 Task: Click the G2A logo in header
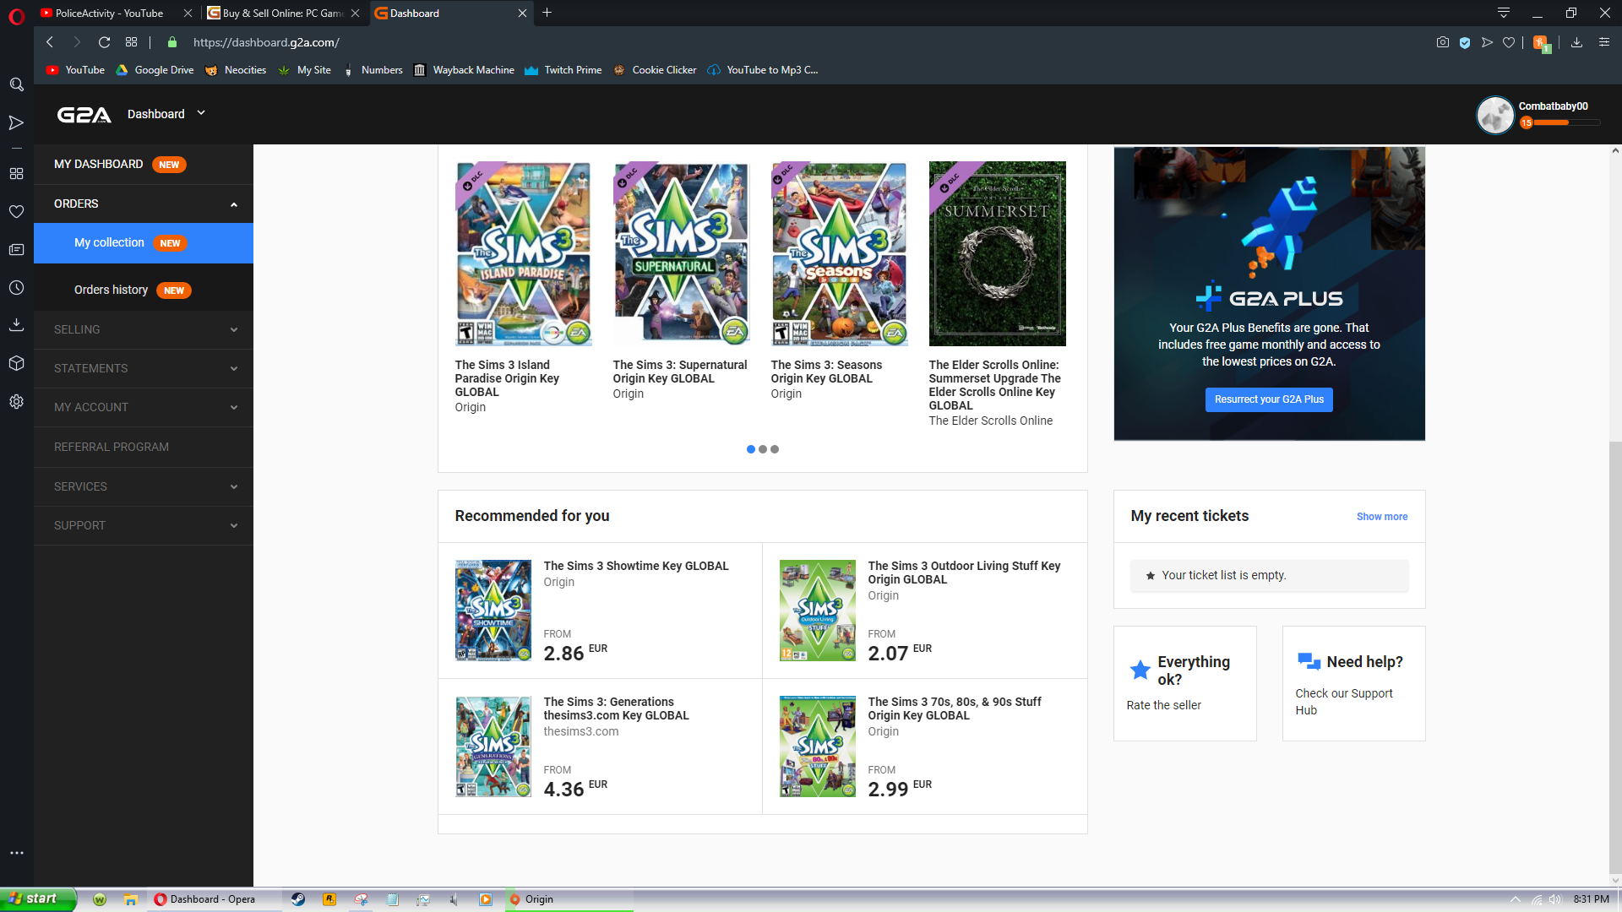pyautogui.click(x=84, y=115)
